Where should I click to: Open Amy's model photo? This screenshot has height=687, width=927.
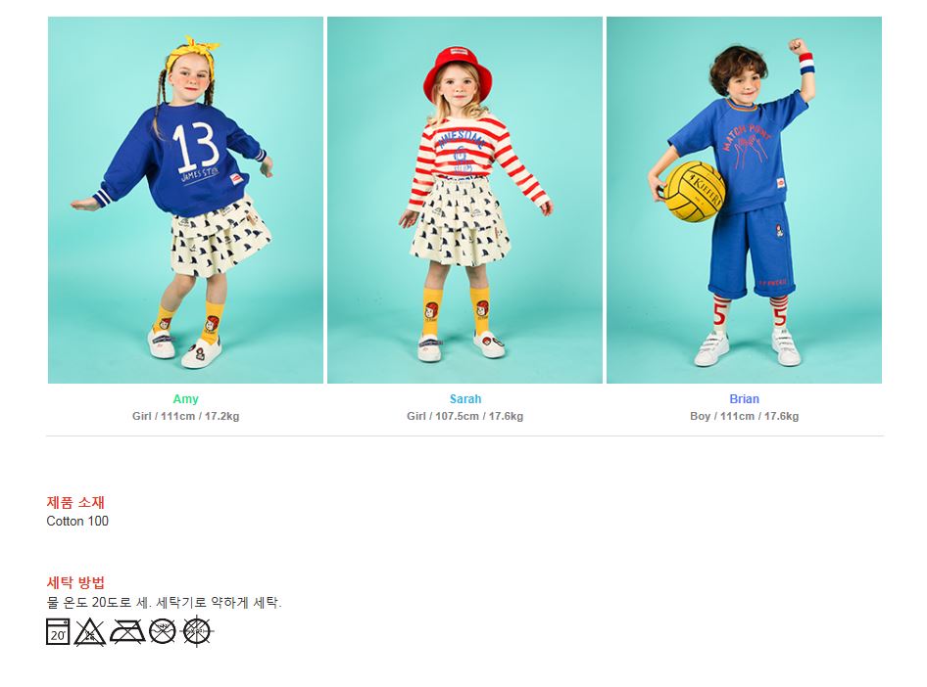185,200
